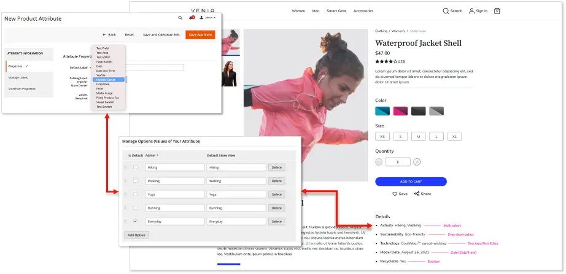Choose Fixed Product Tax input type

tap(108, 97)
